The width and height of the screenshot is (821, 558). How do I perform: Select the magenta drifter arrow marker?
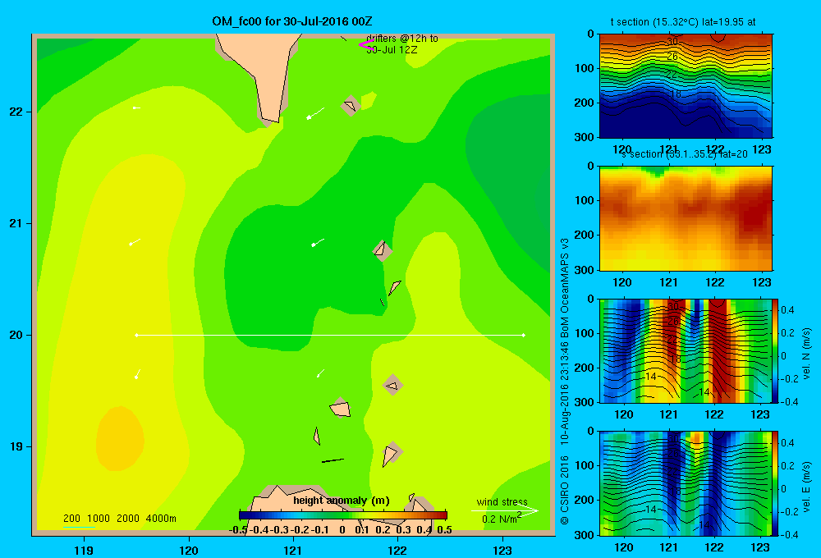click(365, 44)
